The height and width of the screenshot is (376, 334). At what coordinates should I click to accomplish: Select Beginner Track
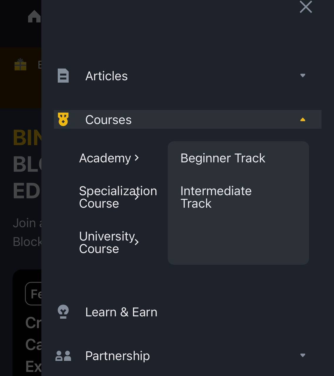click(223, 158)
